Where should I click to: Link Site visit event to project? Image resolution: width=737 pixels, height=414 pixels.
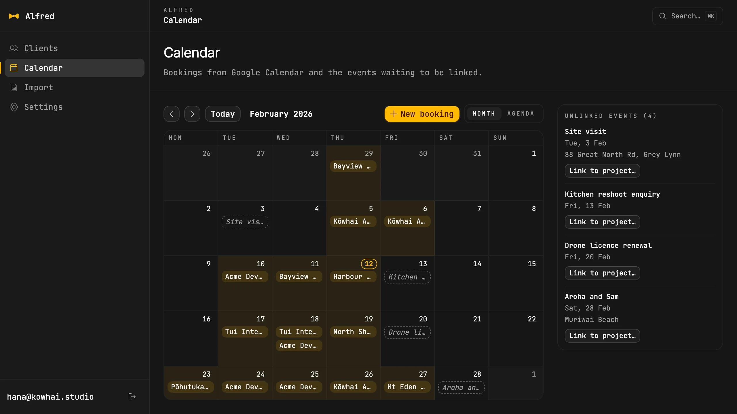click(x=603, y=171)
